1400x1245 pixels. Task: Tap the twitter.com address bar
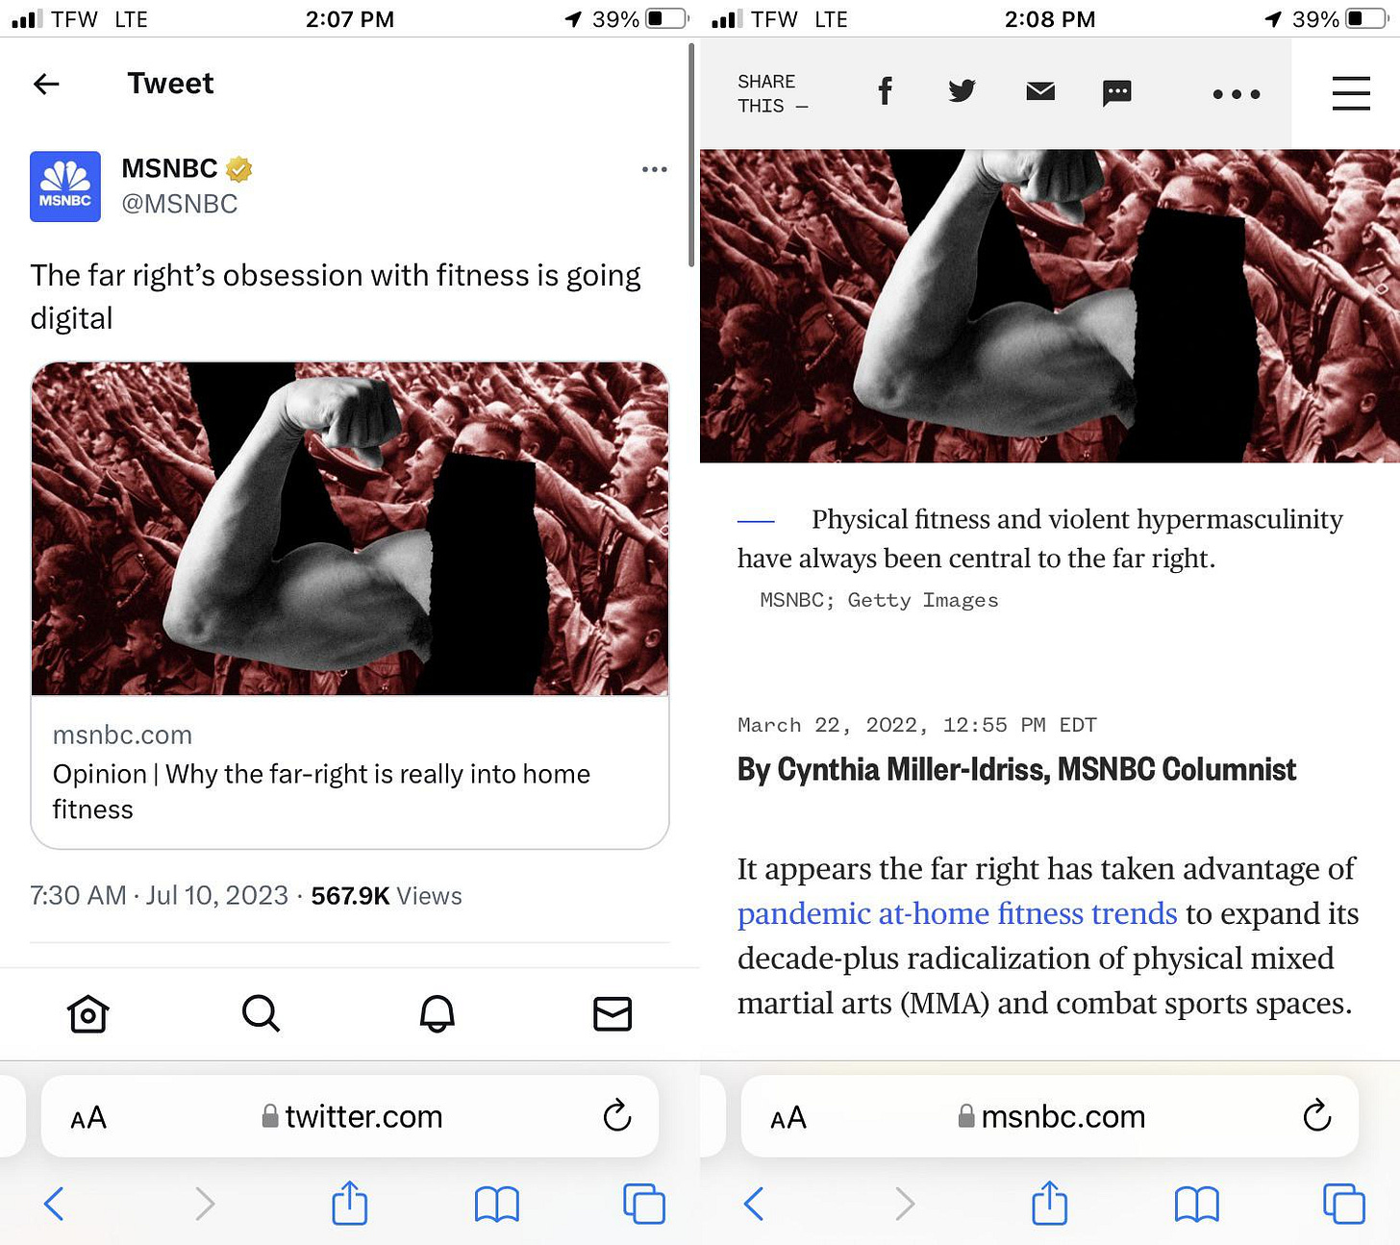click(x=350, y=1116)
